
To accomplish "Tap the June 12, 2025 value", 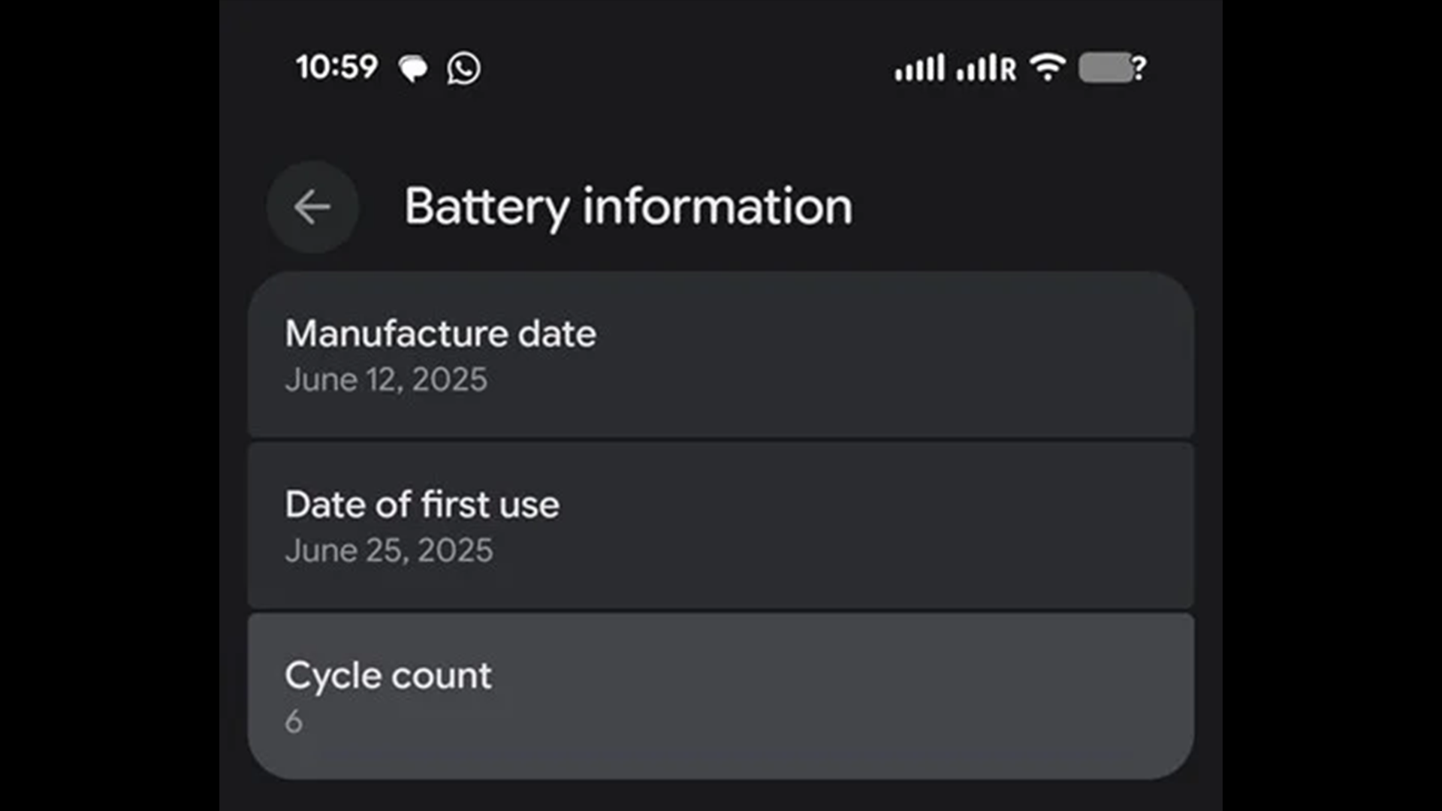I will tap(386, 380).
